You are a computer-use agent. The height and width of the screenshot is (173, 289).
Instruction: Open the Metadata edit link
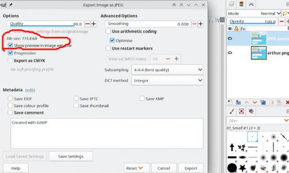coord(30,90)
